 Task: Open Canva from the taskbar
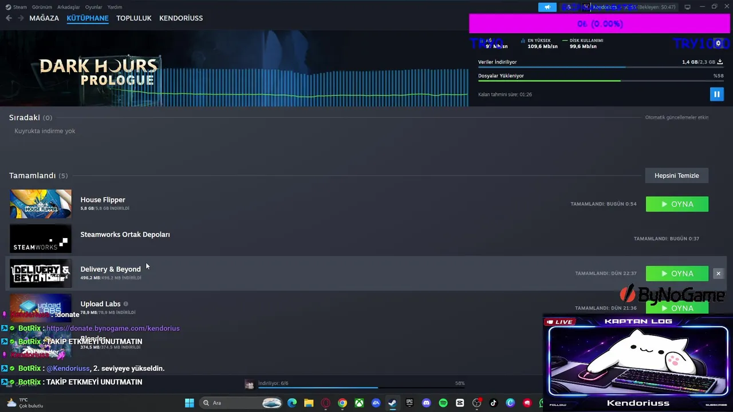pos(510,403)
